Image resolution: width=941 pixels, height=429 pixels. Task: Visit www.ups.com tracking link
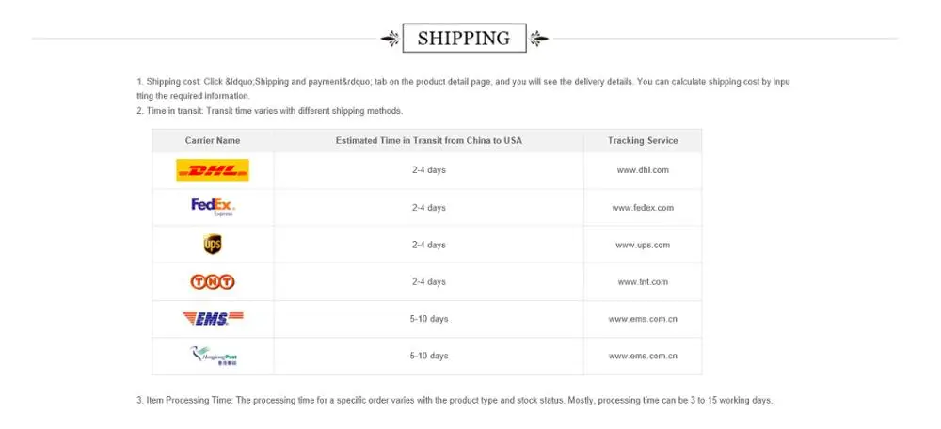point(643,245)
